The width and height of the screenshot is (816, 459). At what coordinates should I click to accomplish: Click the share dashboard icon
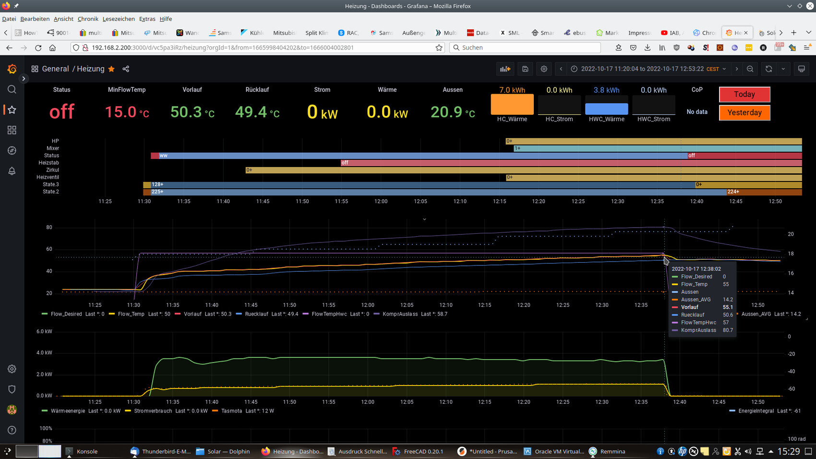pyautogui.click(x=126, y=69)
